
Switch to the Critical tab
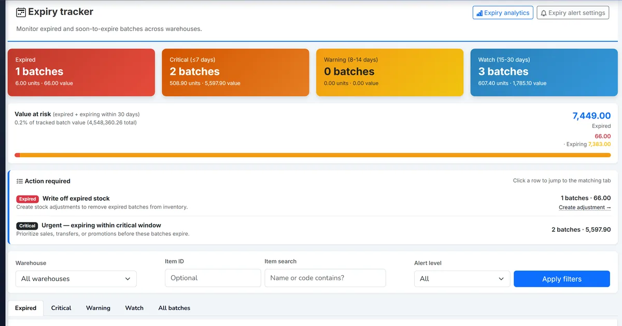[61, 308]
